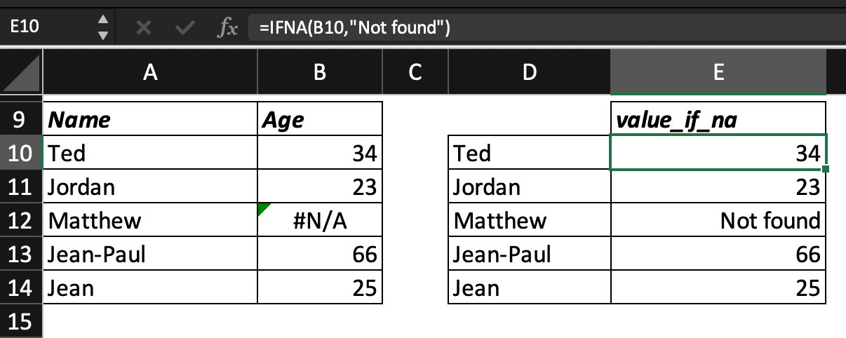
Task: Open the insert function fx button
Action: click(228, 28)
